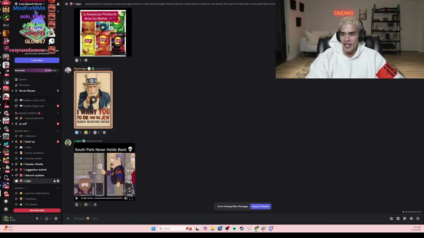Open clips channel settings gear
This screenshot has height=238, width=424.
tap(58, 181)
